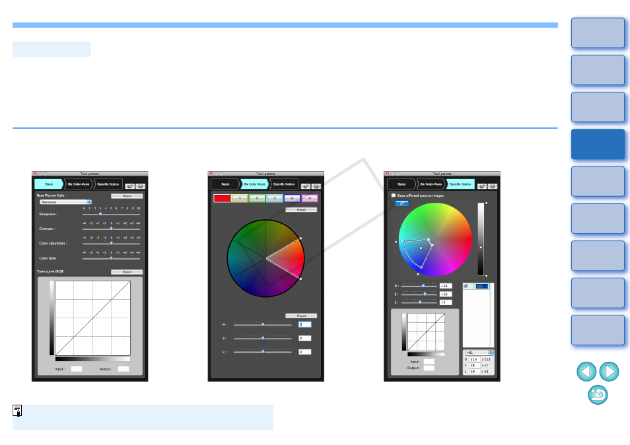Click the small tone curve in Specific Colors
The height and width of the screenshot is (445, 630).
427,332
